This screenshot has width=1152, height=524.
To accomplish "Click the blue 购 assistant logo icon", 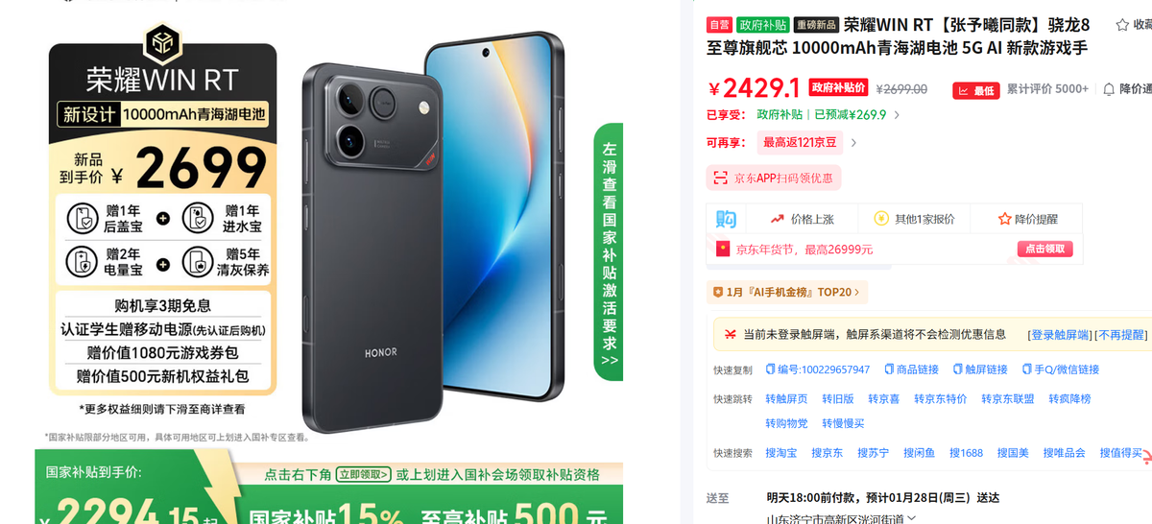I will click(726, 219).
